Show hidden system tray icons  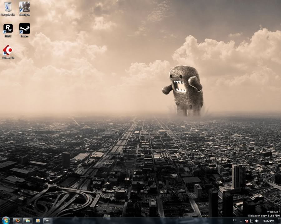241,221
